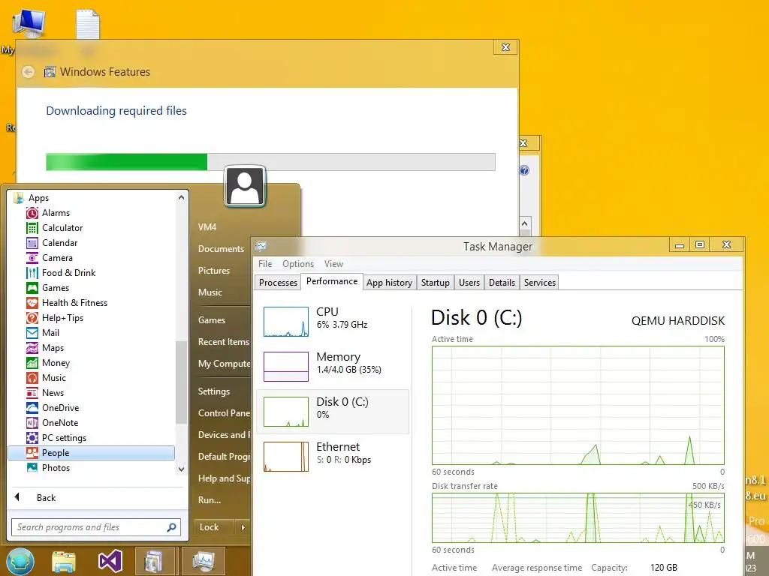Open Documents from start menu
The height and width of the screenshot is (576, 769).
pyautogui.click(x=222, y=249)
